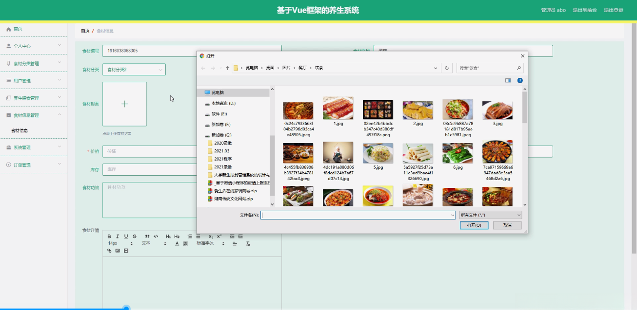Viewport: 637px width, 310px height.
Task: Open the font color swatch in the editor
Action: click(177, 243)
